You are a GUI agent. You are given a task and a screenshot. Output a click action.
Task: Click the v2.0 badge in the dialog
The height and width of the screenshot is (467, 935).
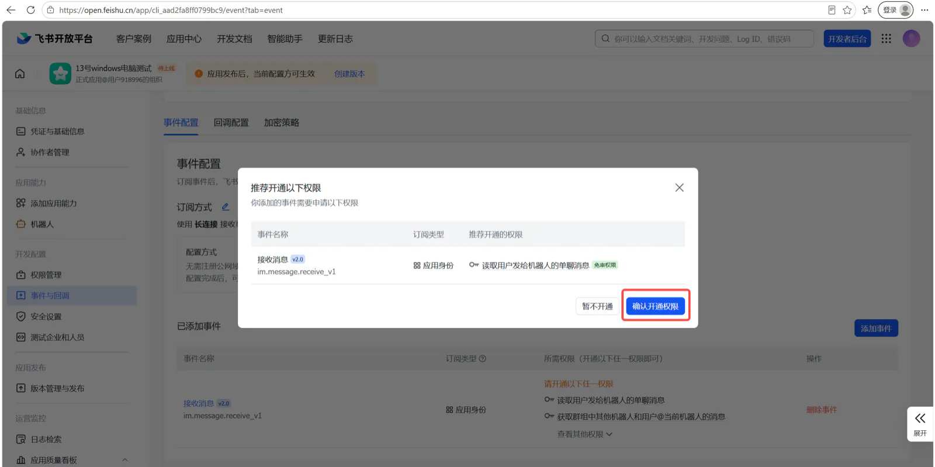[x=297, y=260]
